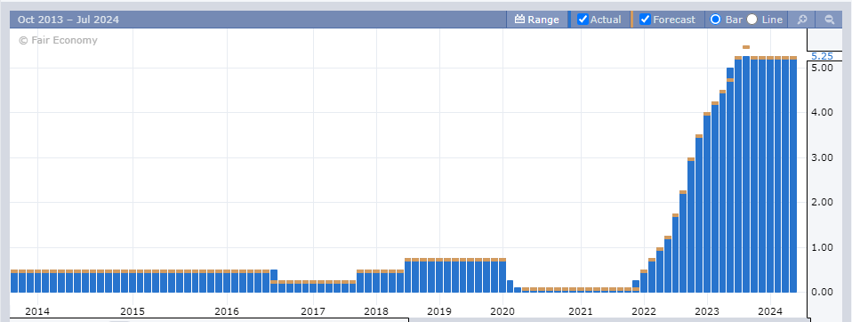Uncheck the Forecast series checkbox
Viewport: 852px width, 322px height.
coord(645,20)
